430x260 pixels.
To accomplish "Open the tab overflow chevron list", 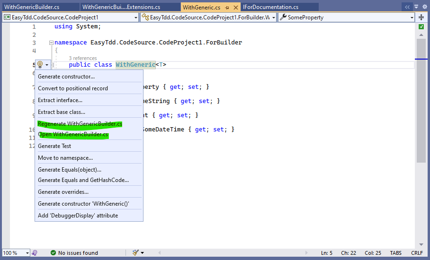I will (407, 7).
